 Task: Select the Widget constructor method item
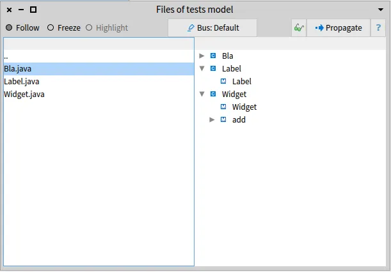click(x=244, y=107)
